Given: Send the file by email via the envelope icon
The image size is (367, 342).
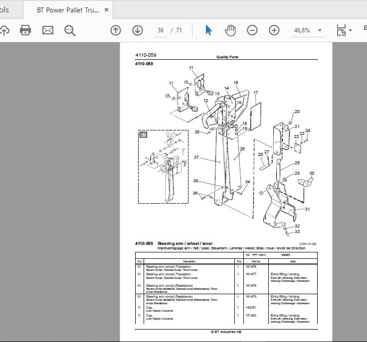Looking at the screenshot, I should 48,30.
